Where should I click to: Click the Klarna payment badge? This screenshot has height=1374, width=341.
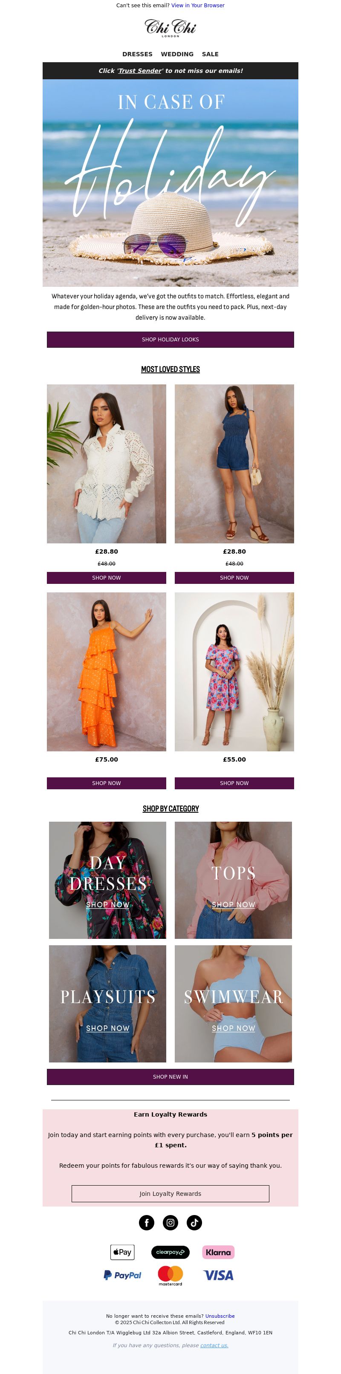pos(218,1252)
